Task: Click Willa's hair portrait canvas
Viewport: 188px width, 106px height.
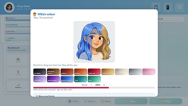Action: (94, 42)
